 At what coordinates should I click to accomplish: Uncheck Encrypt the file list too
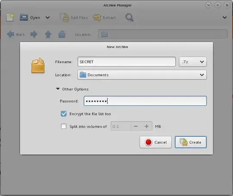tap(63, 114)
